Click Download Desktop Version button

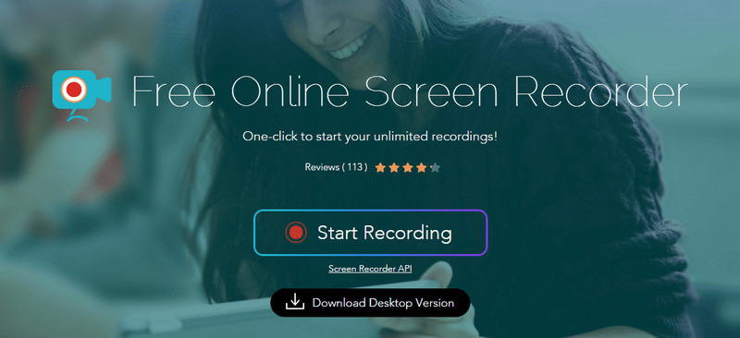370,303
